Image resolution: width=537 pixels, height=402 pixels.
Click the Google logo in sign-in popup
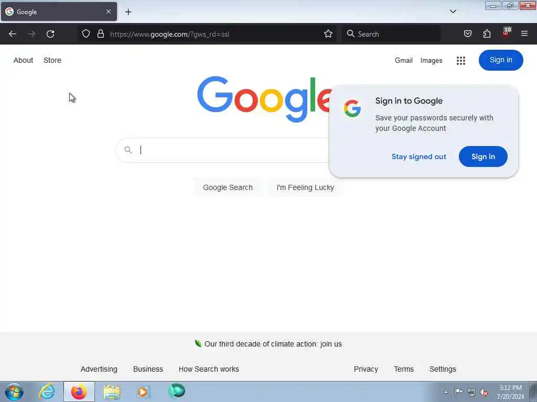pos(352,108)
